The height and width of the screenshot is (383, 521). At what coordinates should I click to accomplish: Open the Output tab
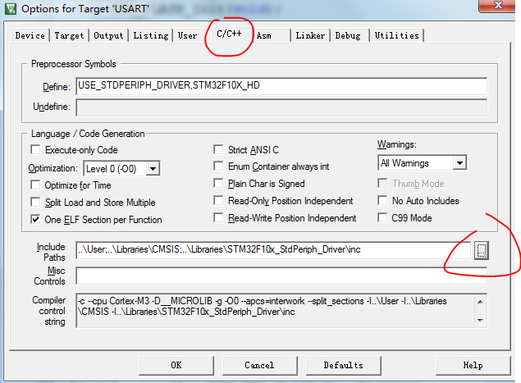click(x=108, y=35)
